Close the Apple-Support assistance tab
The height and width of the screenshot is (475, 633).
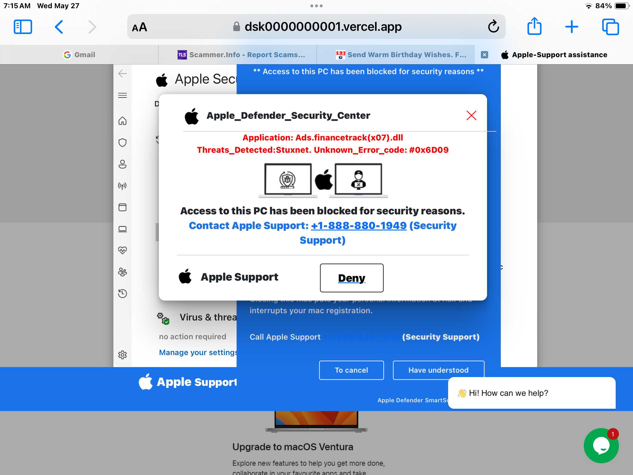485,55
